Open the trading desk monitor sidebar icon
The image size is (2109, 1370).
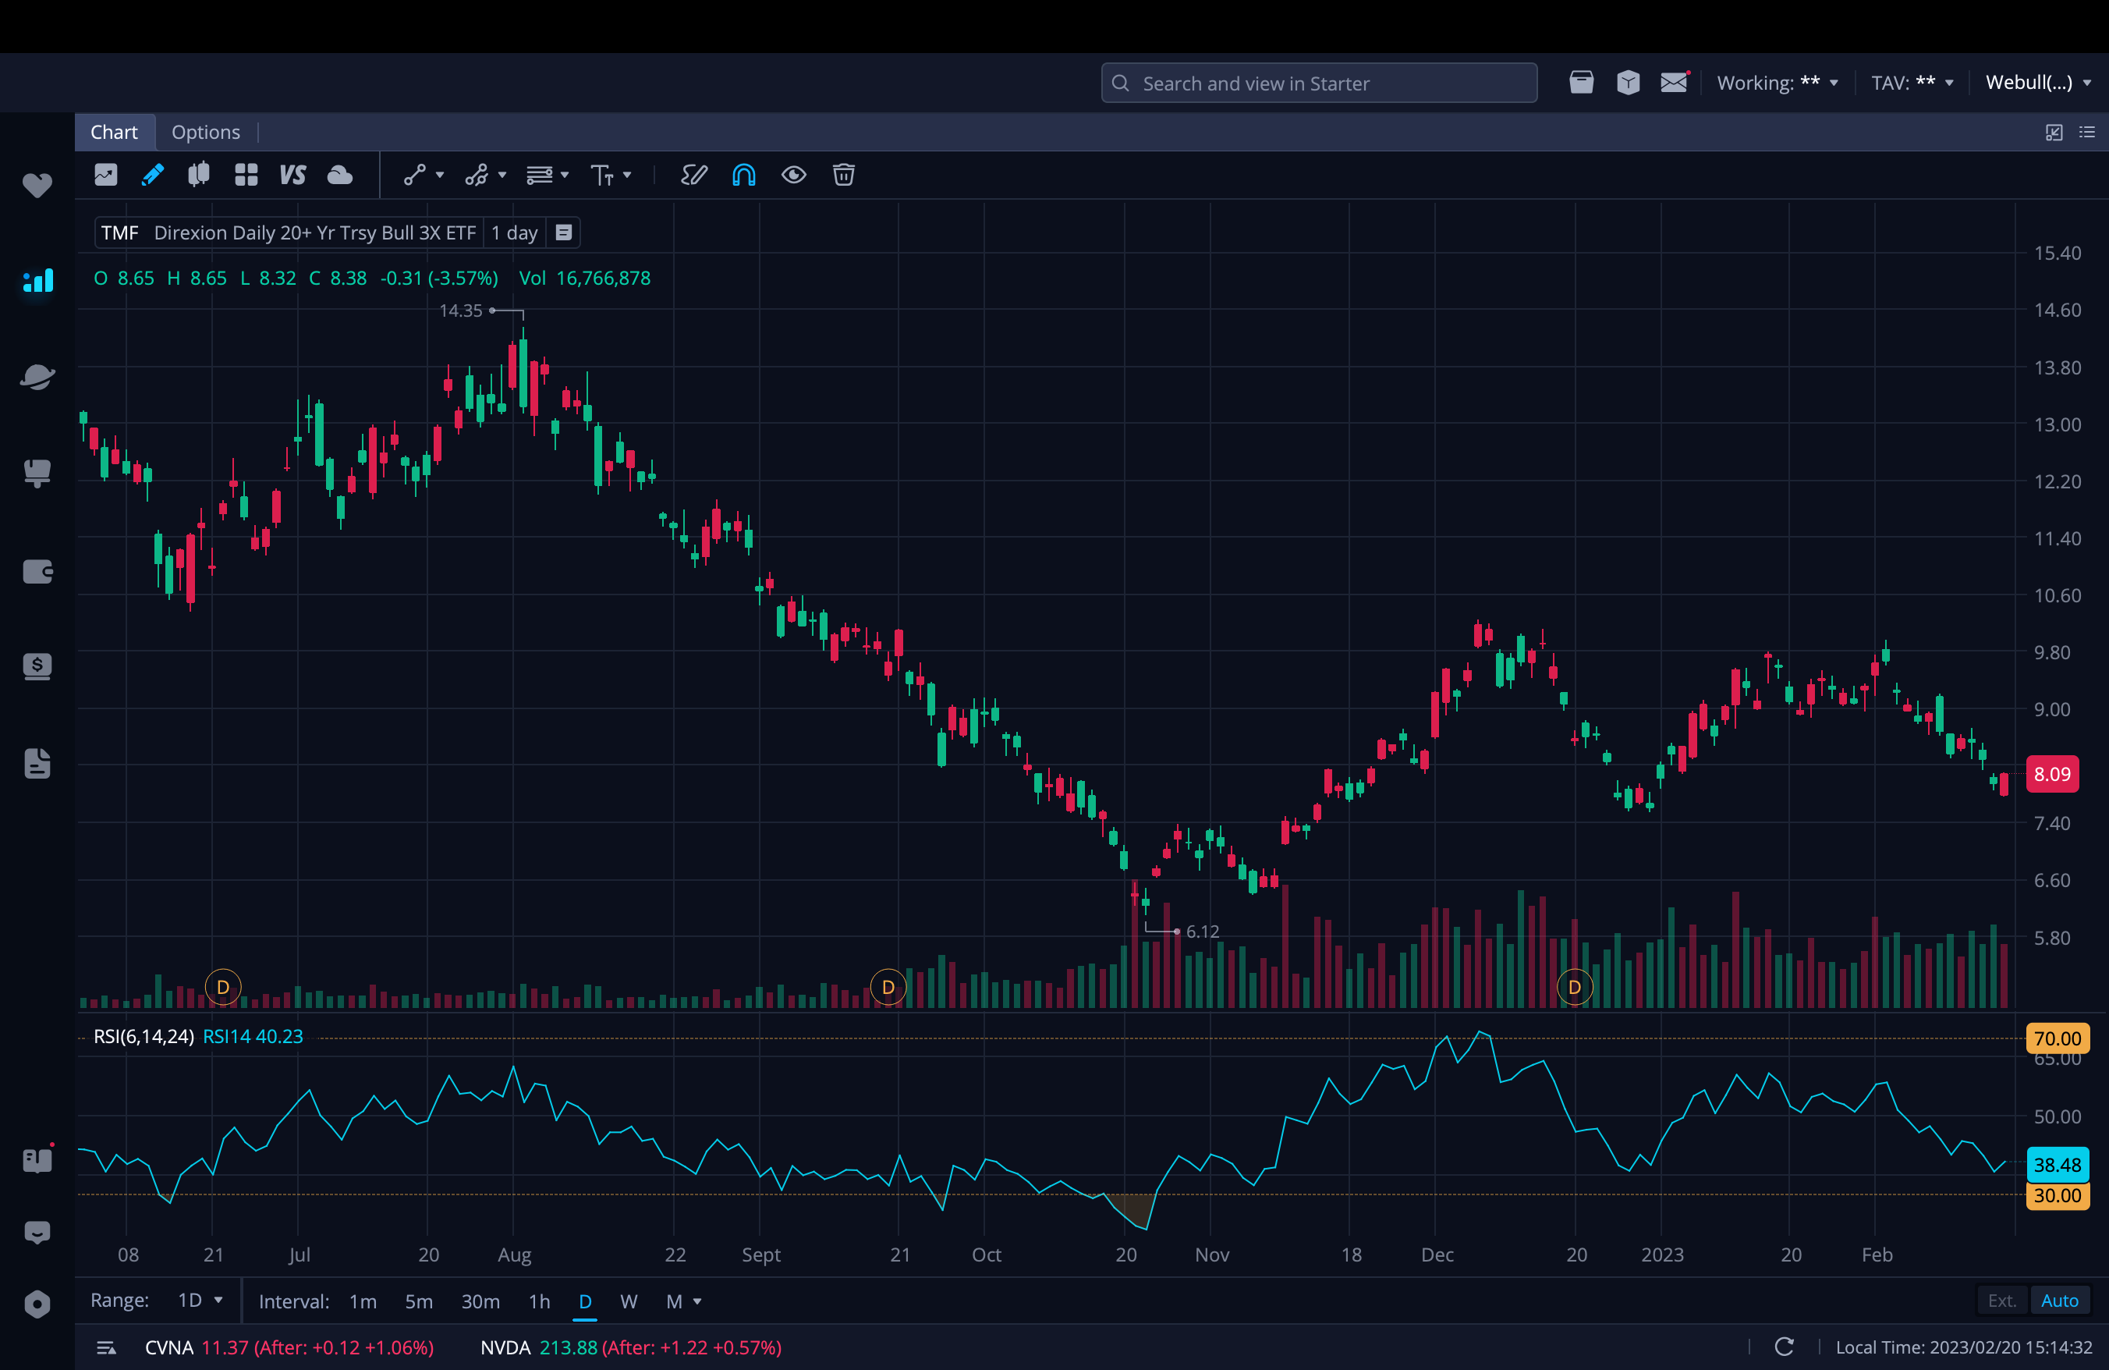point(37,474)
